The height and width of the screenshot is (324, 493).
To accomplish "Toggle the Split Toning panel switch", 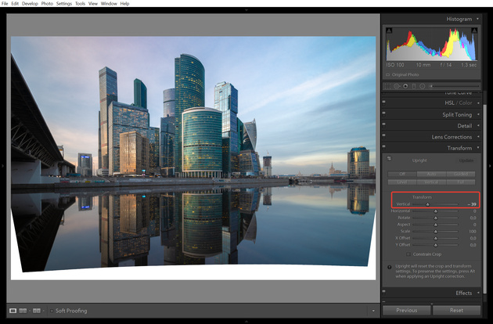I will [x=384, y=113].
